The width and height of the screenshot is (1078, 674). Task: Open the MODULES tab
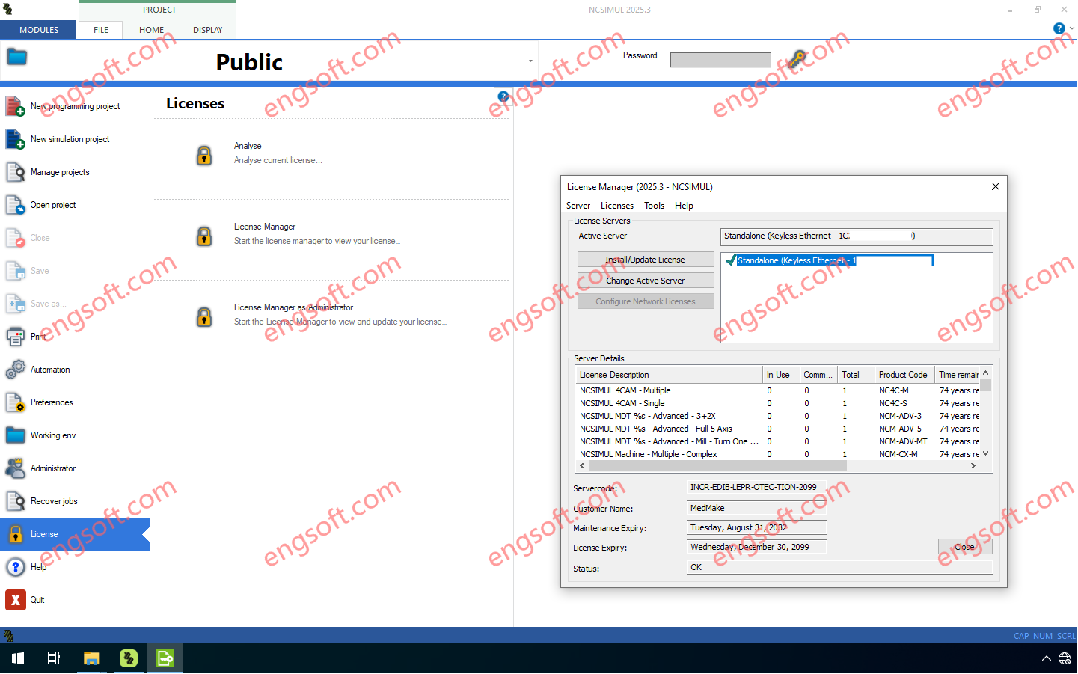(x=39, y=30)
